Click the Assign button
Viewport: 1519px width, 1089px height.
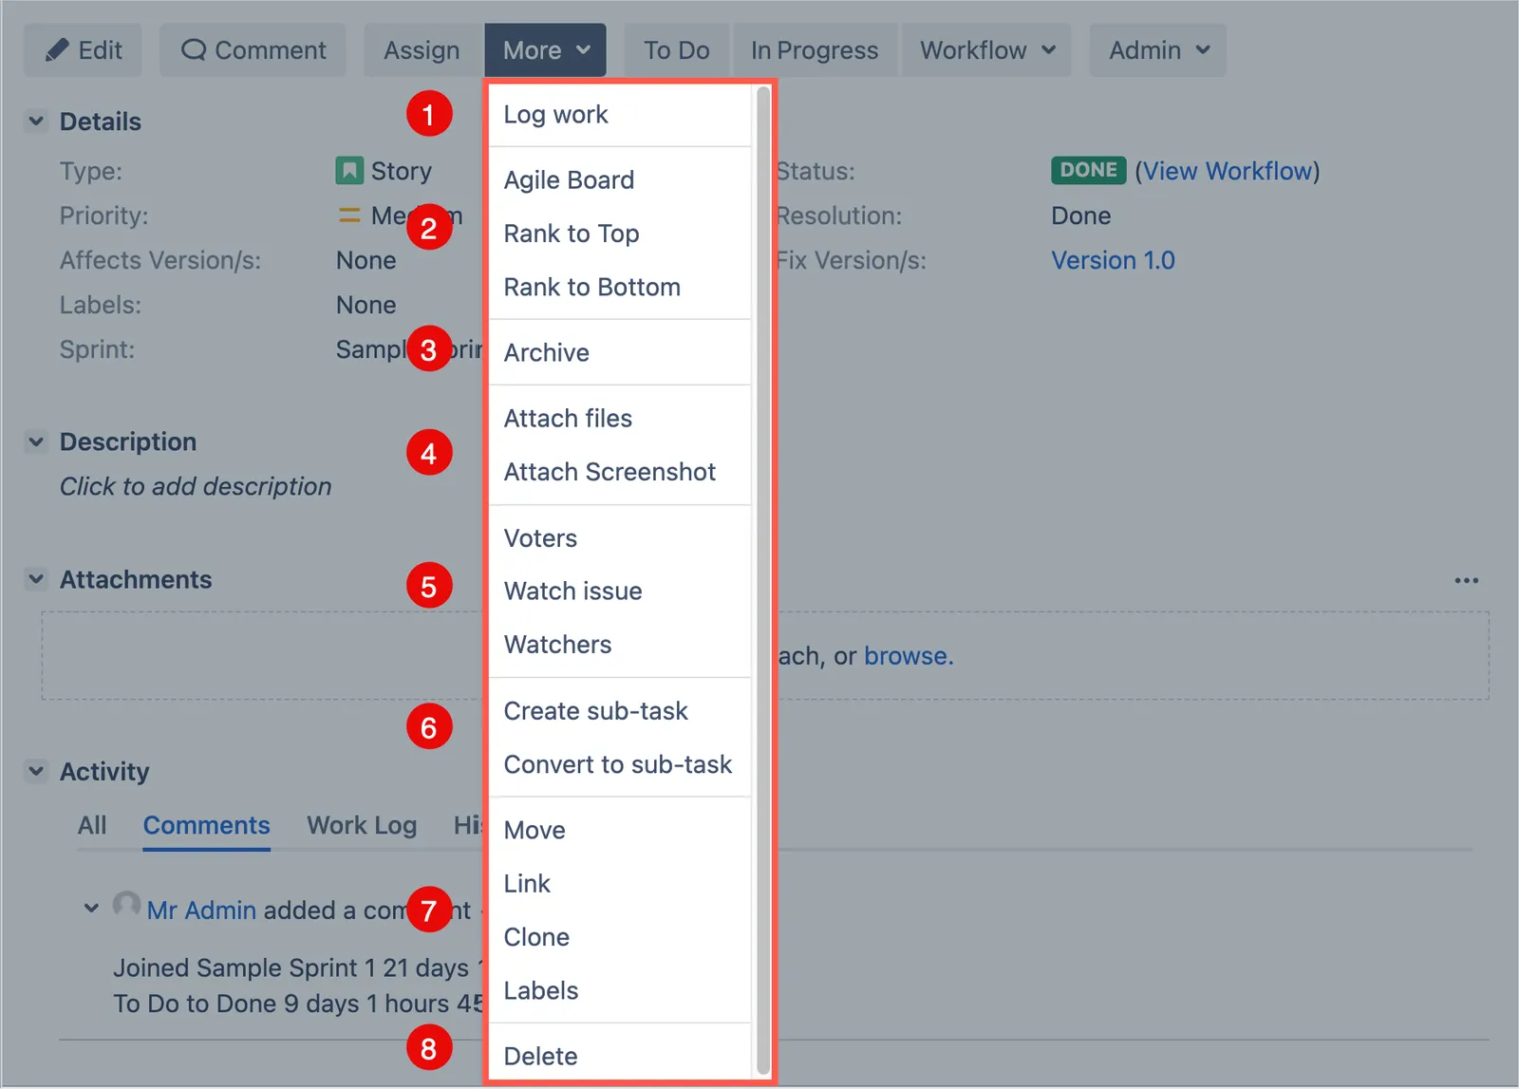pyautogui.click(x=422, y=50)
